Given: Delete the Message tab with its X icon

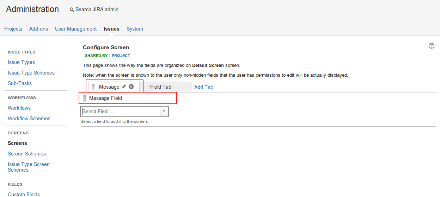Looking at the screenshot, I should [x=131, y=87].
